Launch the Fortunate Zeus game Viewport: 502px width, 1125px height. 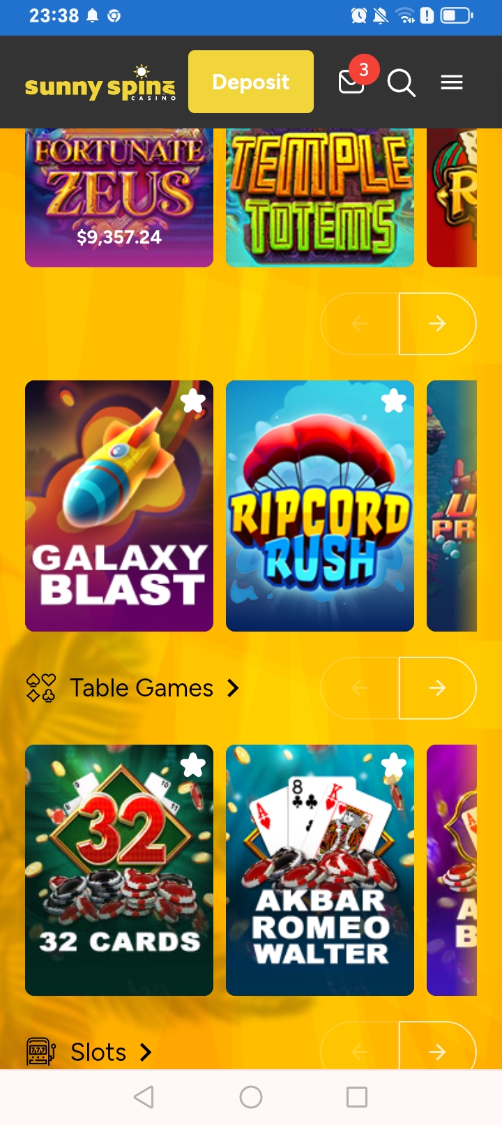119,198
